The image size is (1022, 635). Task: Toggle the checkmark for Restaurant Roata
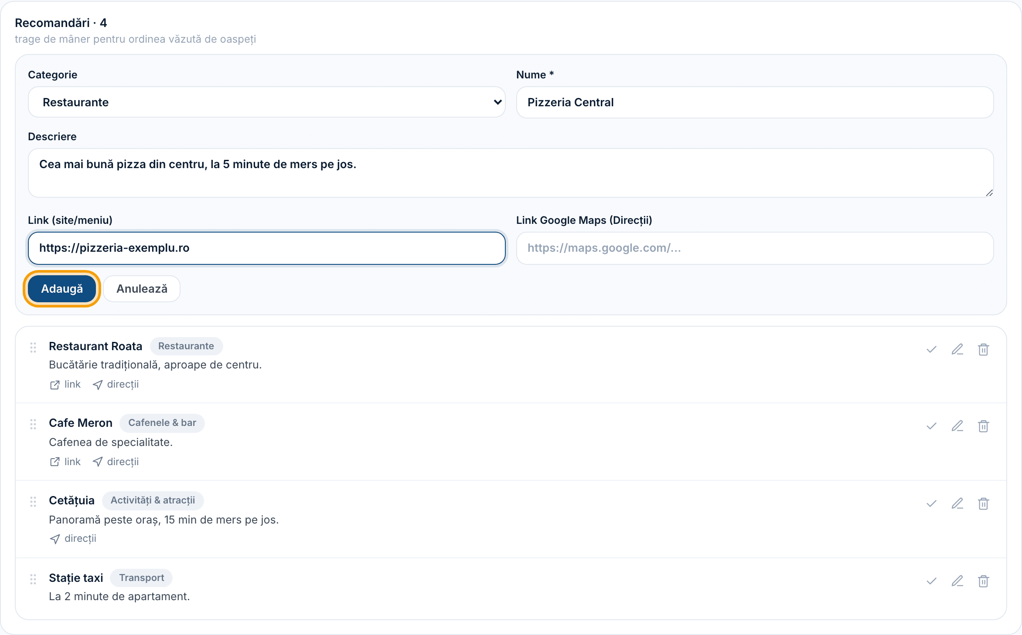point(932,349)
